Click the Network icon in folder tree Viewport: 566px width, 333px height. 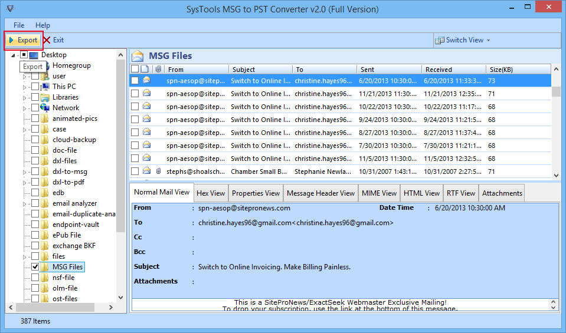[x=45, y=108]
